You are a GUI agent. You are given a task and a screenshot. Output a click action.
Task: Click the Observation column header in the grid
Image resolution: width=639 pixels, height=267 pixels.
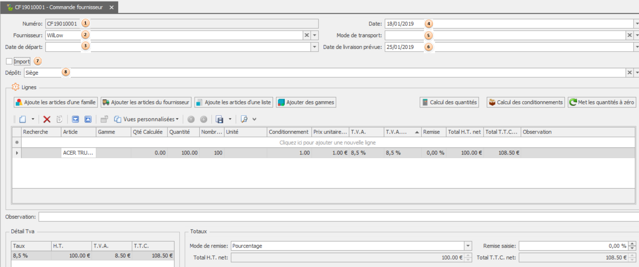click(578, 132)
